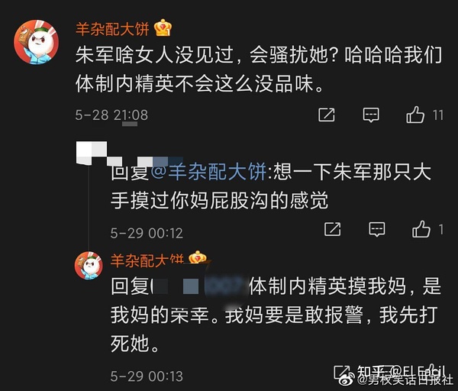Tap forward icon on the 00:13 reply
Viewport: 458px width, 391px height.
tap(342, 373)
